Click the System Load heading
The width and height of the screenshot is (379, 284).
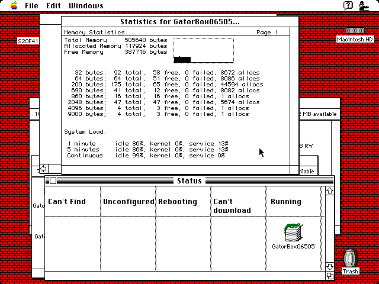click(85, 132)
